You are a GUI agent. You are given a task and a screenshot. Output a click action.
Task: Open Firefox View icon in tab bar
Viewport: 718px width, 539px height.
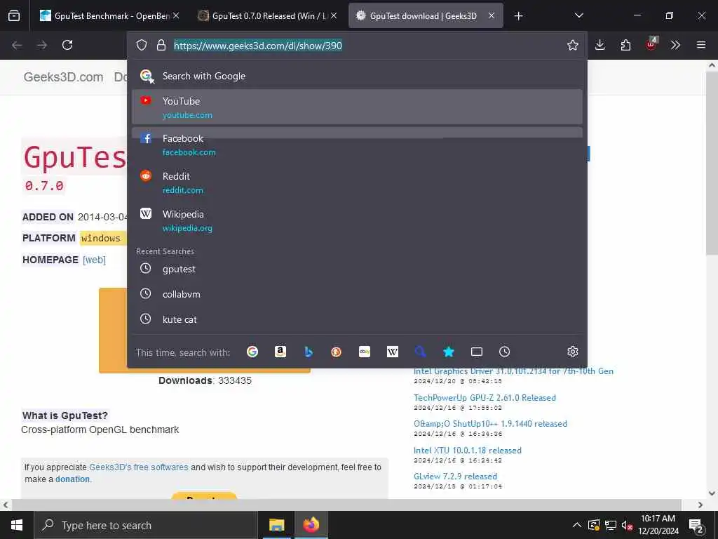(x=14, y=16)
